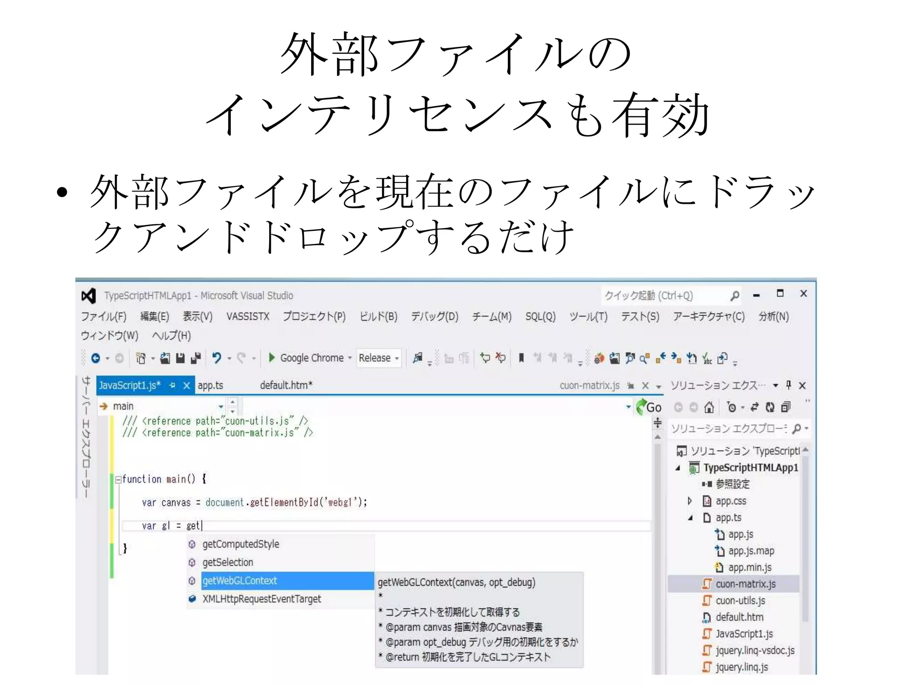914x685 pixels.
Task: Toggle auto-hide pin on Solution Explorer panel
Action: point(789,385)
